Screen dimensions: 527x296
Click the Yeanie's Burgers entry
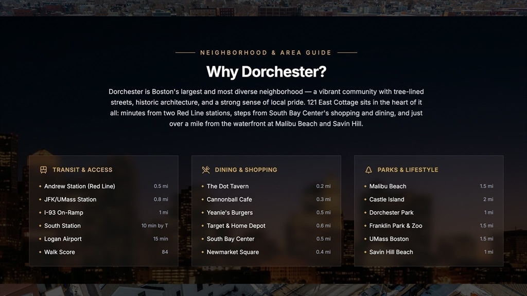pyautogui.click(x=230, y=213)
